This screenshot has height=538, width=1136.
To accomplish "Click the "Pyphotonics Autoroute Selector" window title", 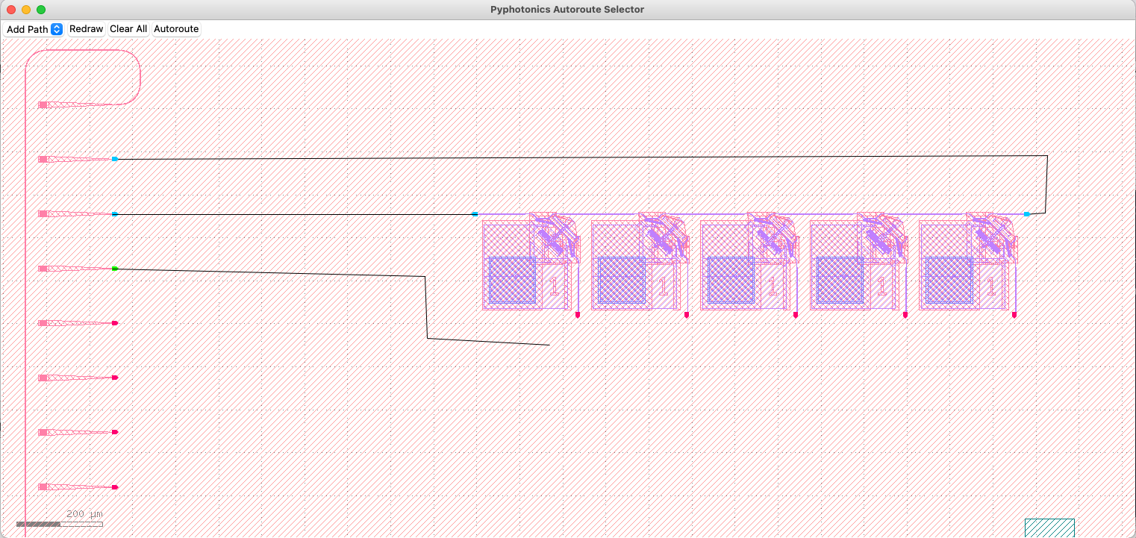I will point(567,10).
